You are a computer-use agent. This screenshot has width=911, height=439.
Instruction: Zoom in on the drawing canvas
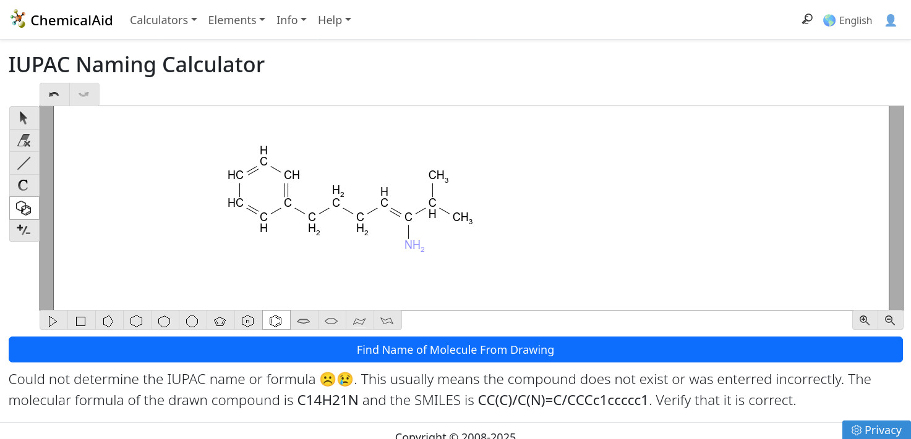pyautogui.click(x=865, y=320)
